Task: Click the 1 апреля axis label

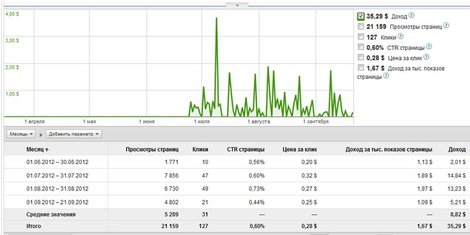Action: coord(35,122)
